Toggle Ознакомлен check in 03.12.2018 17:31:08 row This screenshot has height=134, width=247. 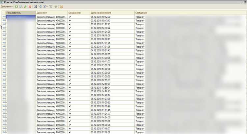pyautogui.click(x=70, y=47)
